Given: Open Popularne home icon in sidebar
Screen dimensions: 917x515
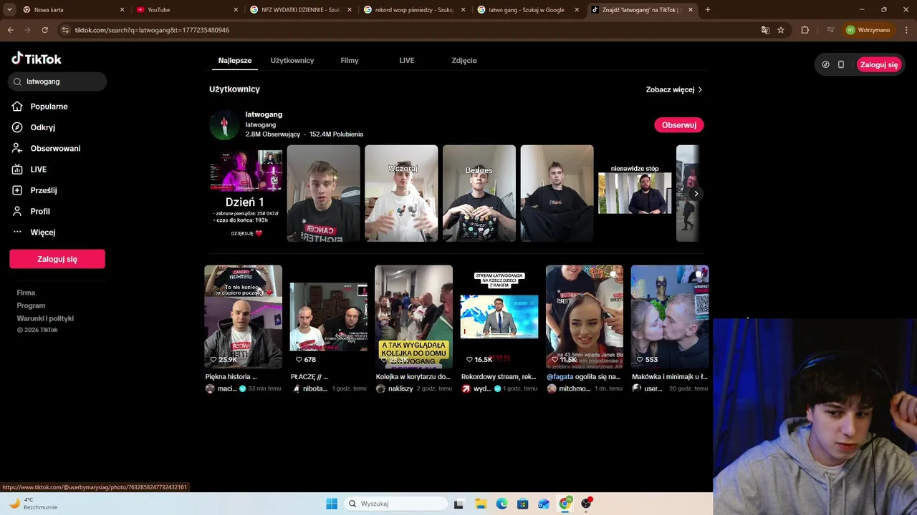Looking at the screenshot, I should coord(17,107).
